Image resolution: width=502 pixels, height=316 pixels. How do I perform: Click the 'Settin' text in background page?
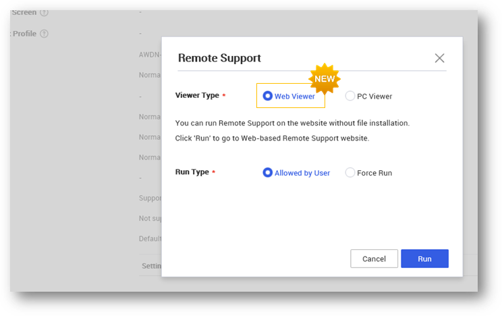pos(151,266)
